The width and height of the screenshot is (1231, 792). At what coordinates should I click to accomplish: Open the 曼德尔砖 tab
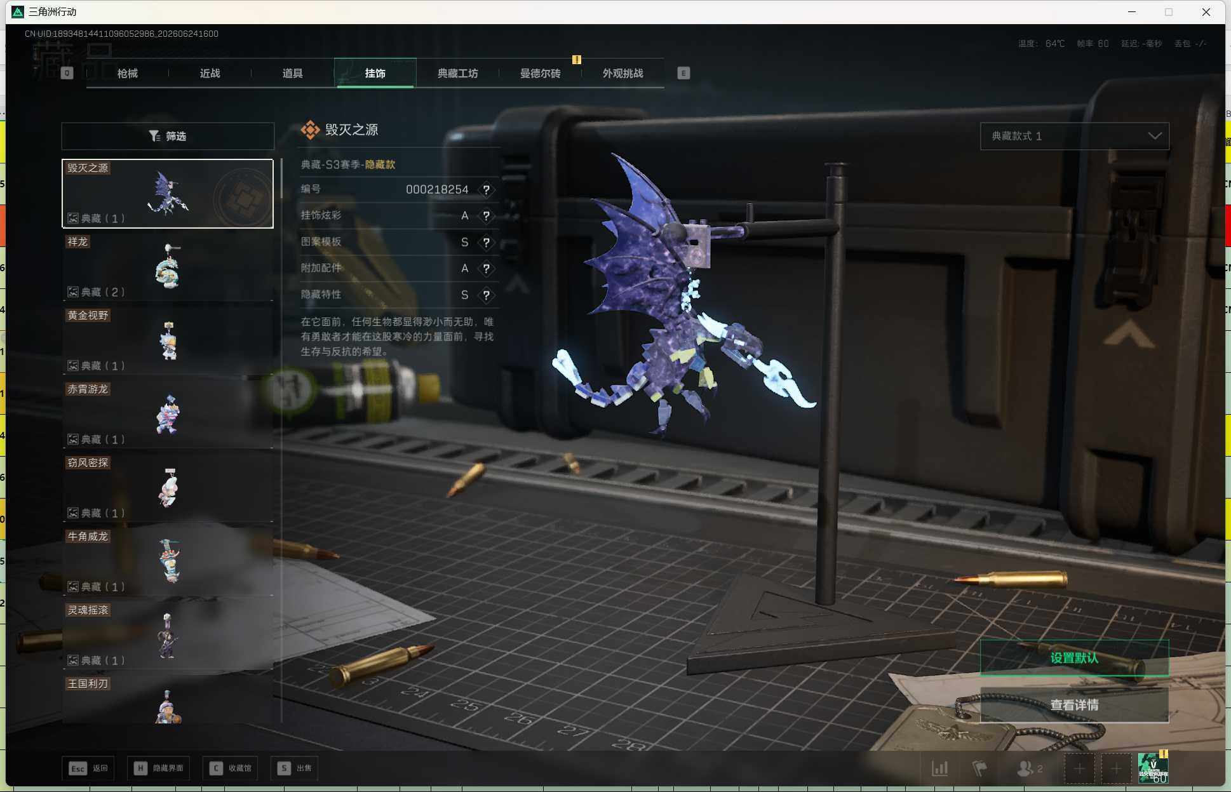tap(540, 73)
